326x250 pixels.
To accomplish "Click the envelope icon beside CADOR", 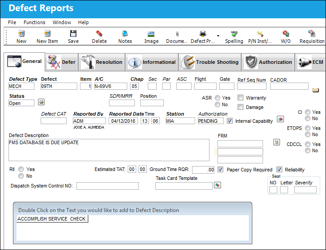I will coord(315,90).
